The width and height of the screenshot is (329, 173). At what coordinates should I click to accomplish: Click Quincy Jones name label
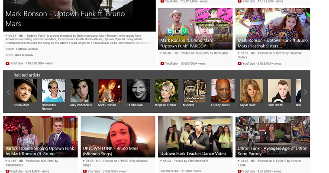pos(220,105)
